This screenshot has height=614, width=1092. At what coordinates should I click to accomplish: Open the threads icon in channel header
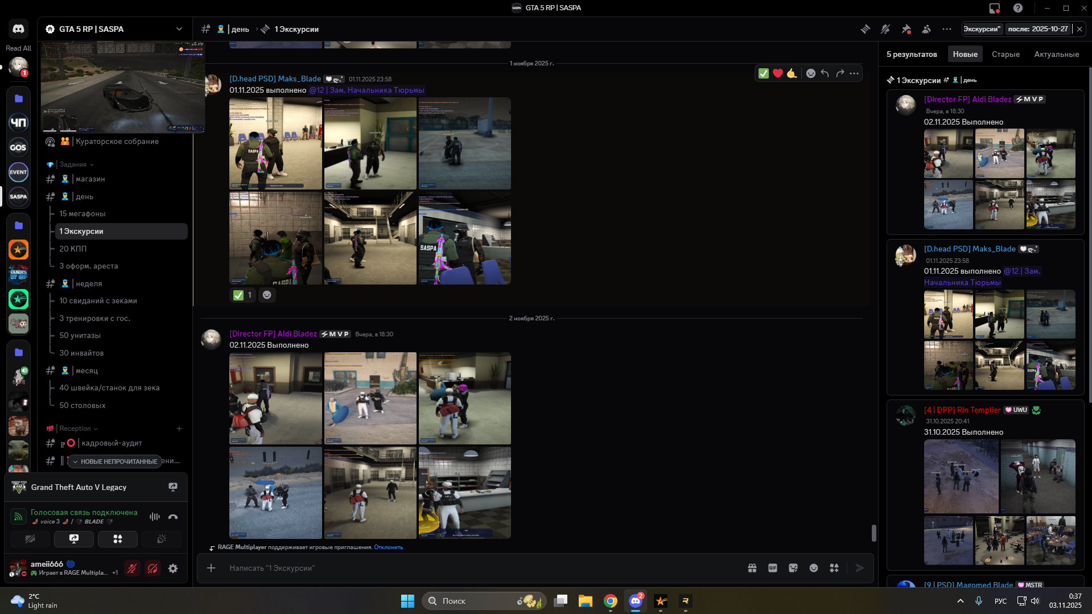tap(865, 29)
